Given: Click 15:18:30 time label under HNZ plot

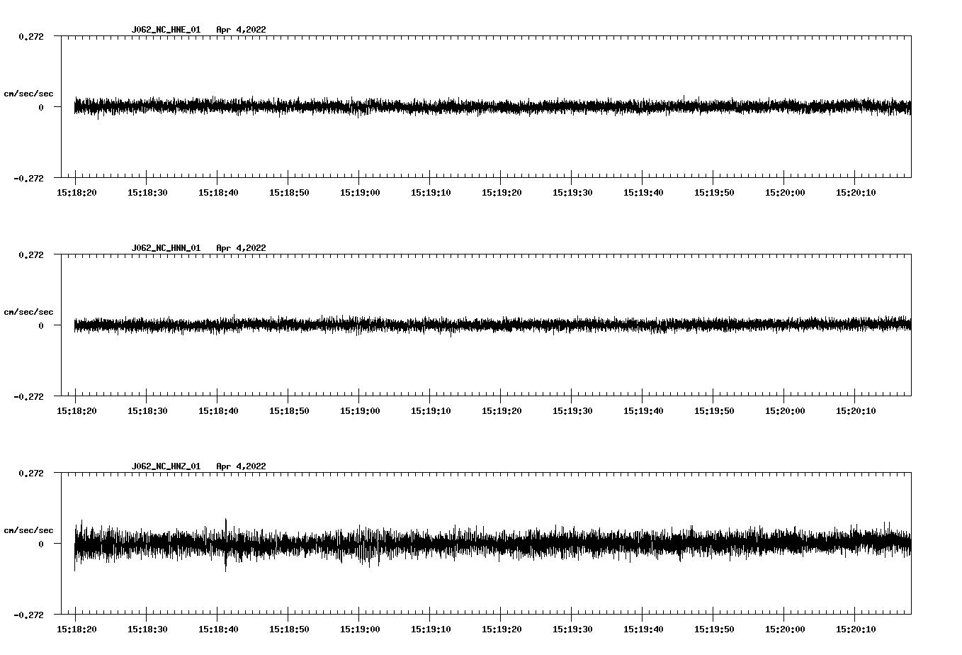Looking at the screenshot, I should pos(147,629).
